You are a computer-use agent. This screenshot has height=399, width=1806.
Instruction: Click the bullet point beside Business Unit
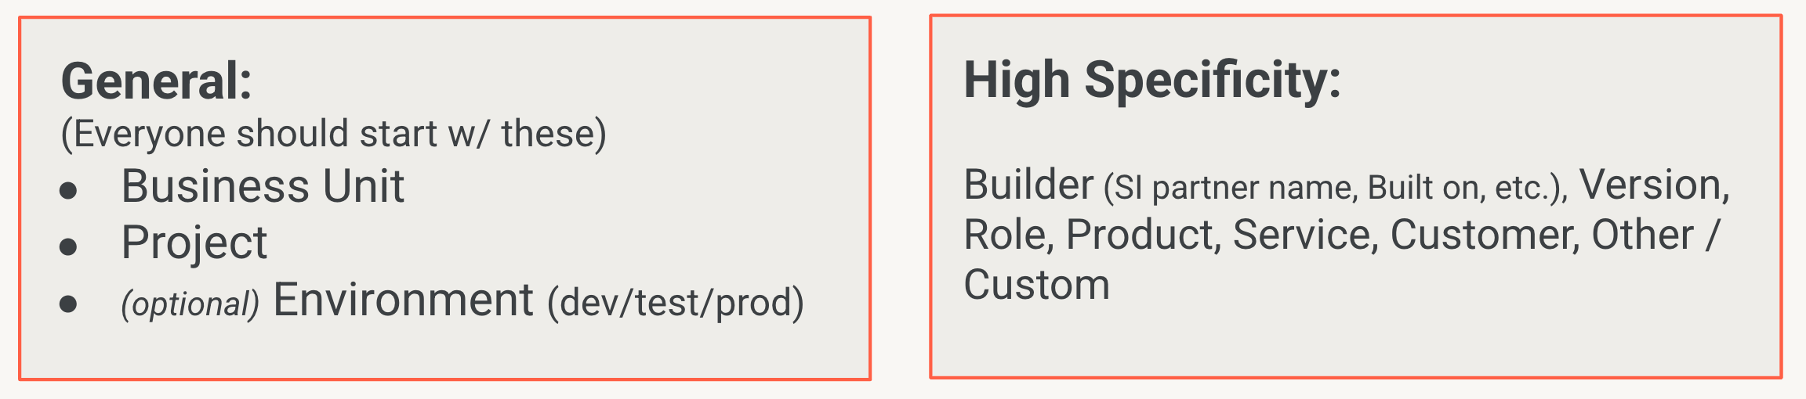[x=69, y=190]
